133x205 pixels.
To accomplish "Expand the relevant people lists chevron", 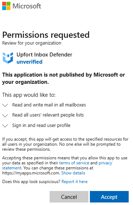I will pyautogui.click(x=5, y=115).
